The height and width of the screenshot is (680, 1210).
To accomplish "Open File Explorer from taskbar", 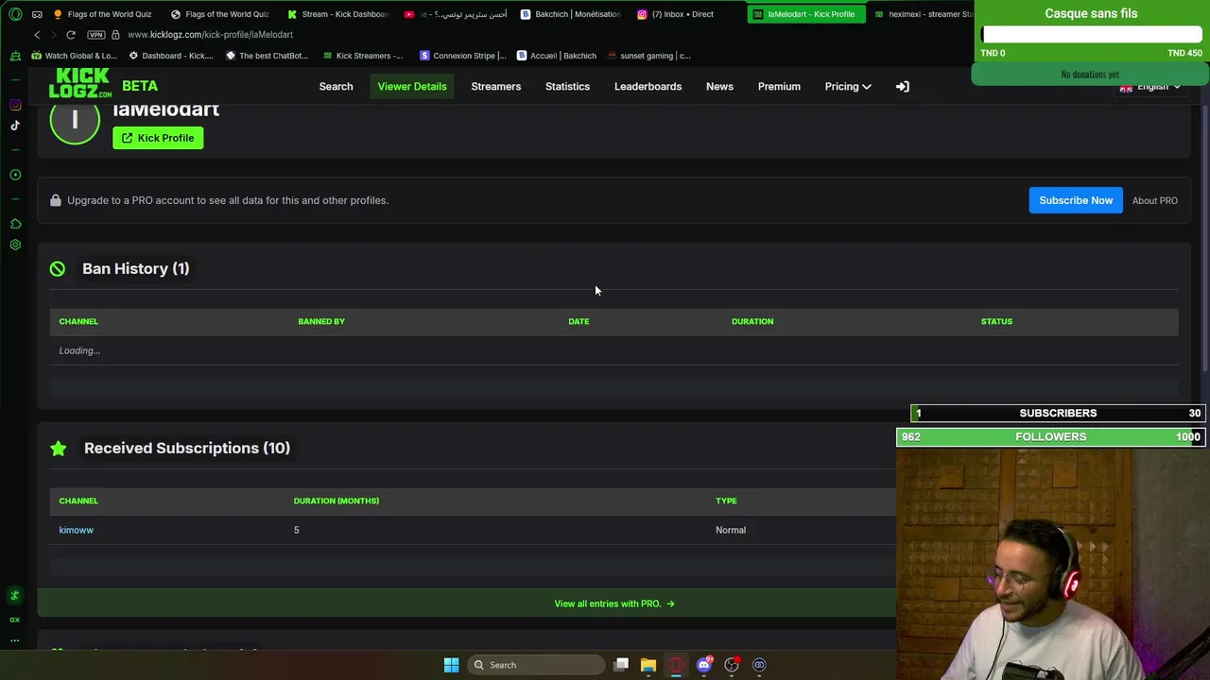I will pyautogui.click(x=648, y=665).
